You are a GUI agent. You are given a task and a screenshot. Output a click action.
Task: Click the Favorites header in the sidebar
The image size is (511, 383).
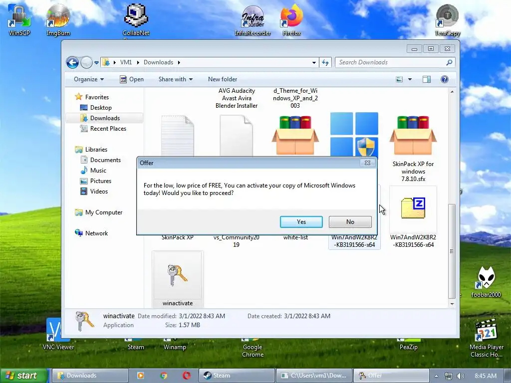click(96, 97)
